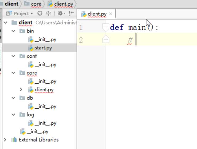
Task: Expand the client.py file structure node
Action: pos(21,90)
